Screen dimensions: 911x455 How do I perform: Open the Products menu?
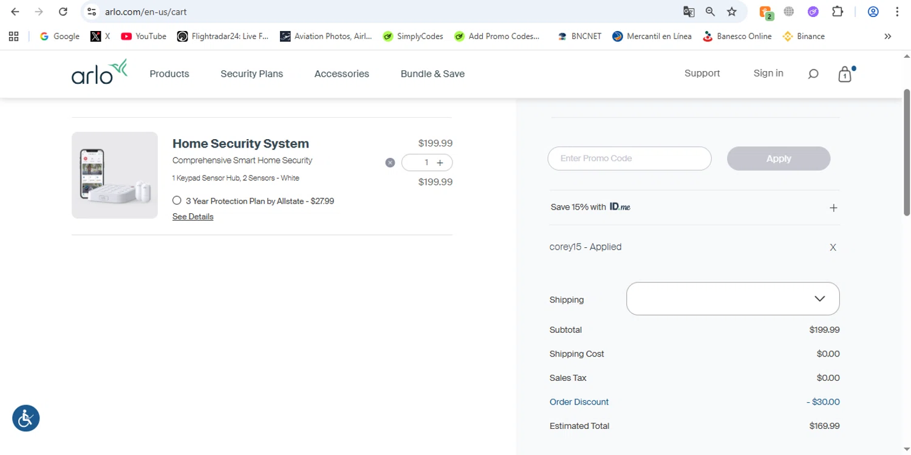tap(169, 74)
